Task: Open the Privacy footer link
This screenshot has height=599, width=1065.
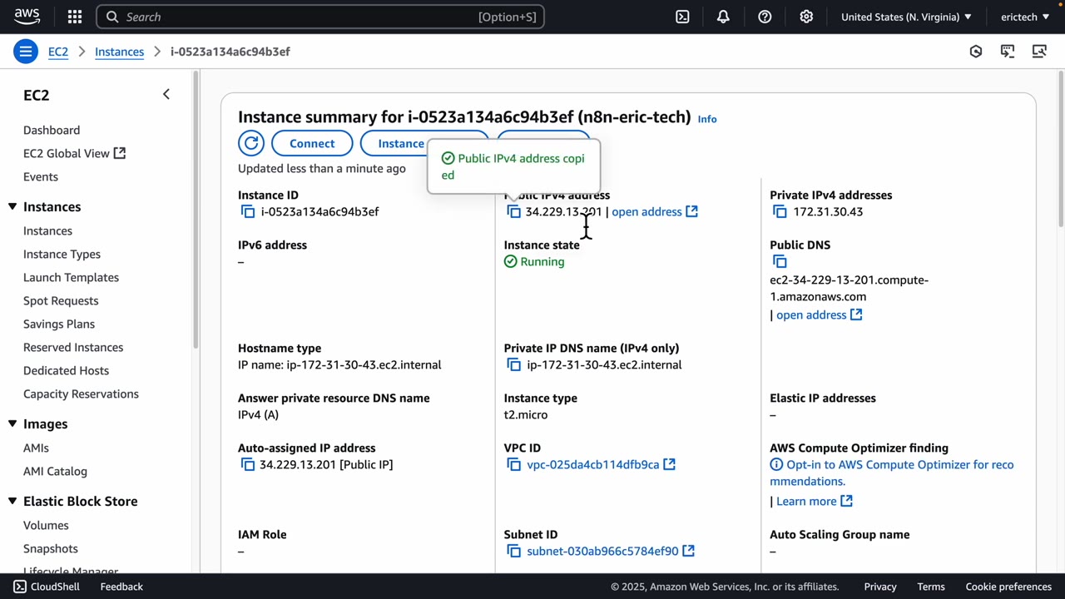Action: pos(880,587)
